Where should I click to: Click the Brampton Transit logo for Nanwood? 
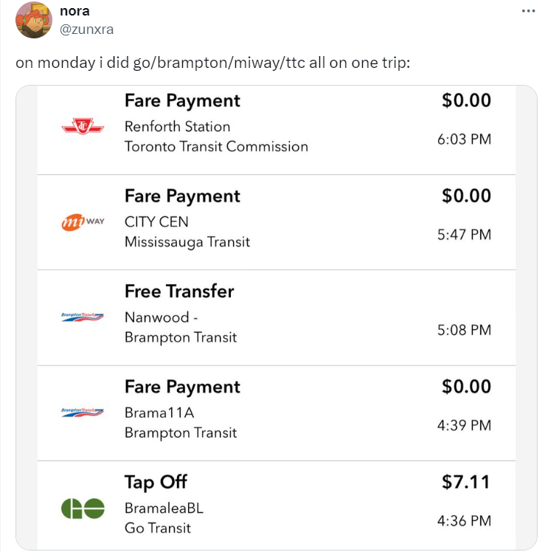[82, 317]
